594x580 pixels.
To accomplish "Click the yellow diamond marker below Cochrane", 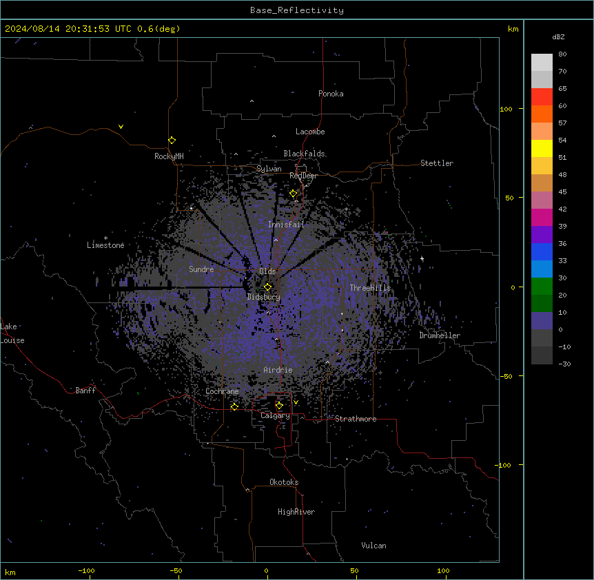I will pos(234,406).
